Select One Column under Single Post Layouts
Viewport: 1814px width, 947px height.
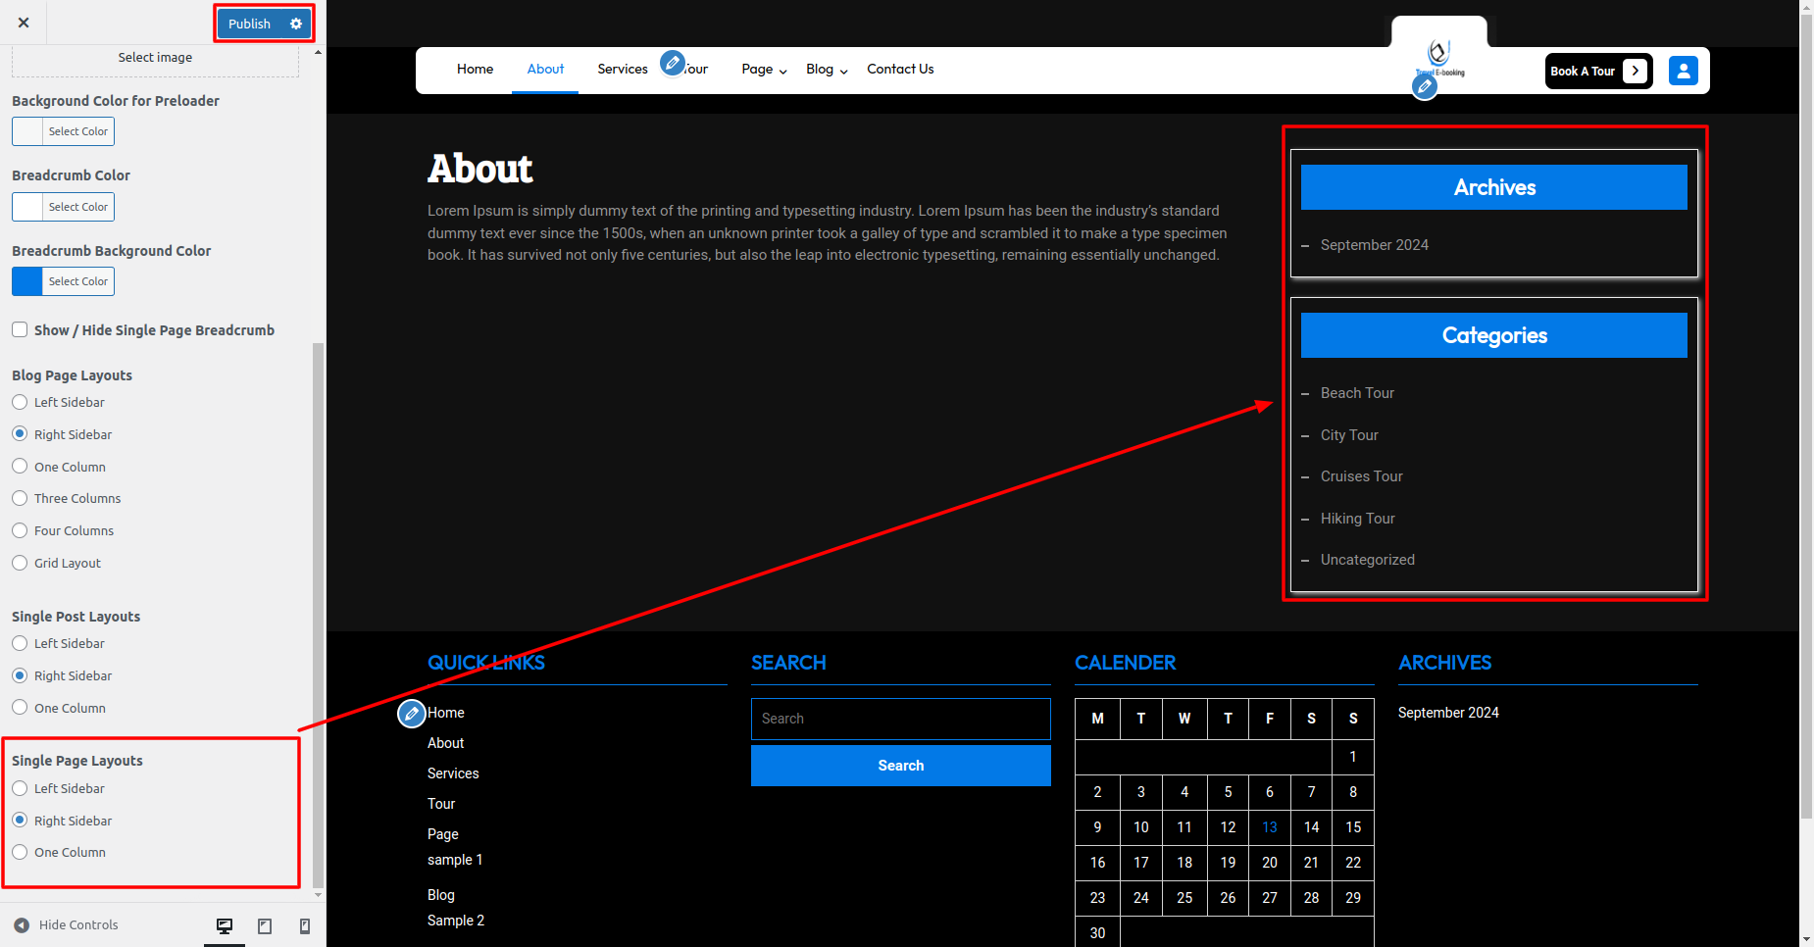[20, 708]
